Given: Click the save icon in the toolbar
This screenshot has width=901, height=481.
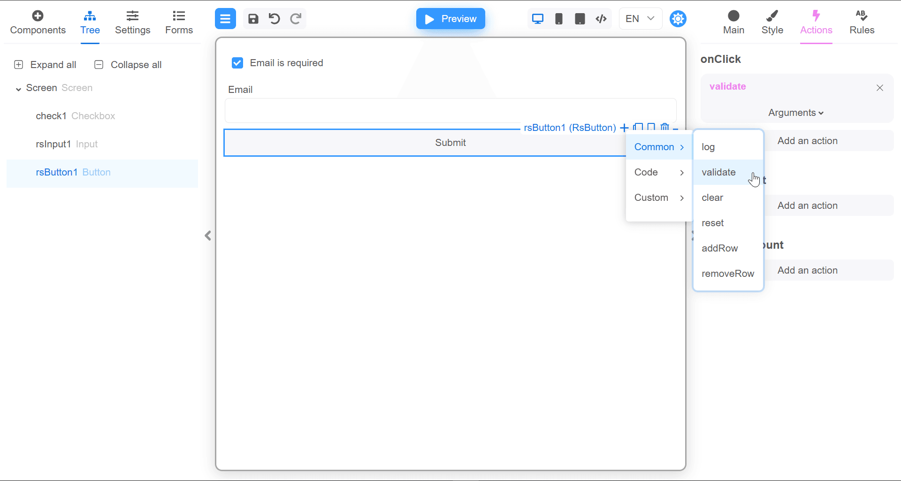Looking at the screenshot, I should pyautogui.click(x=253, y=19).
